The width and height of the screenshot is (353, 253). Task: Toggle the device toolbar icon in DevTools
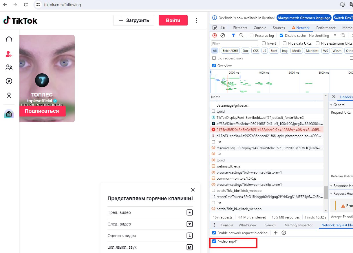click(x=223, y=28)
